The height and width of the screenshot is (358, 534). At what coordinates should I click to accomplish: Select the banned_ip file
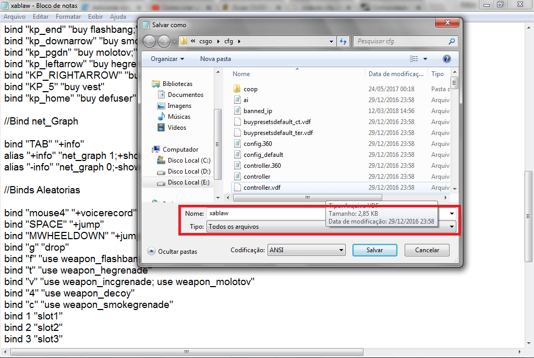(x=258, y=111)
